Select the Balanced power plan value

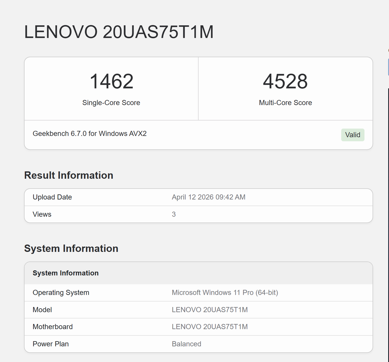tap(186, 344)
